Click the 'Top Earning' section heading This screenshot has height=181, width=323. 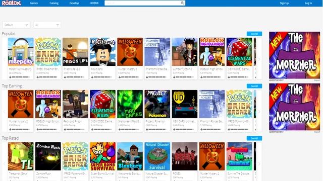tap(12, 86)
